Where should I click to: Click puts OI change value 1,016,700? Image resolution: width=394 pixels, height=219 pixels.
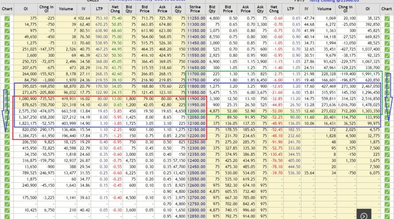(347, 105)
